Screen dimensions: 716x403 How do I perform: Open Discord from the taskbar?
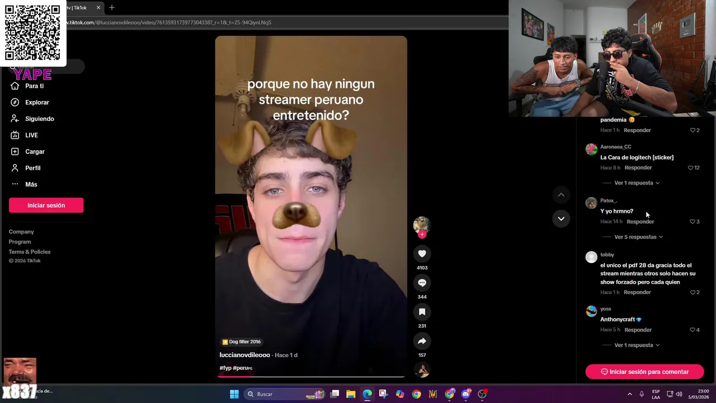tap(466, 394)
